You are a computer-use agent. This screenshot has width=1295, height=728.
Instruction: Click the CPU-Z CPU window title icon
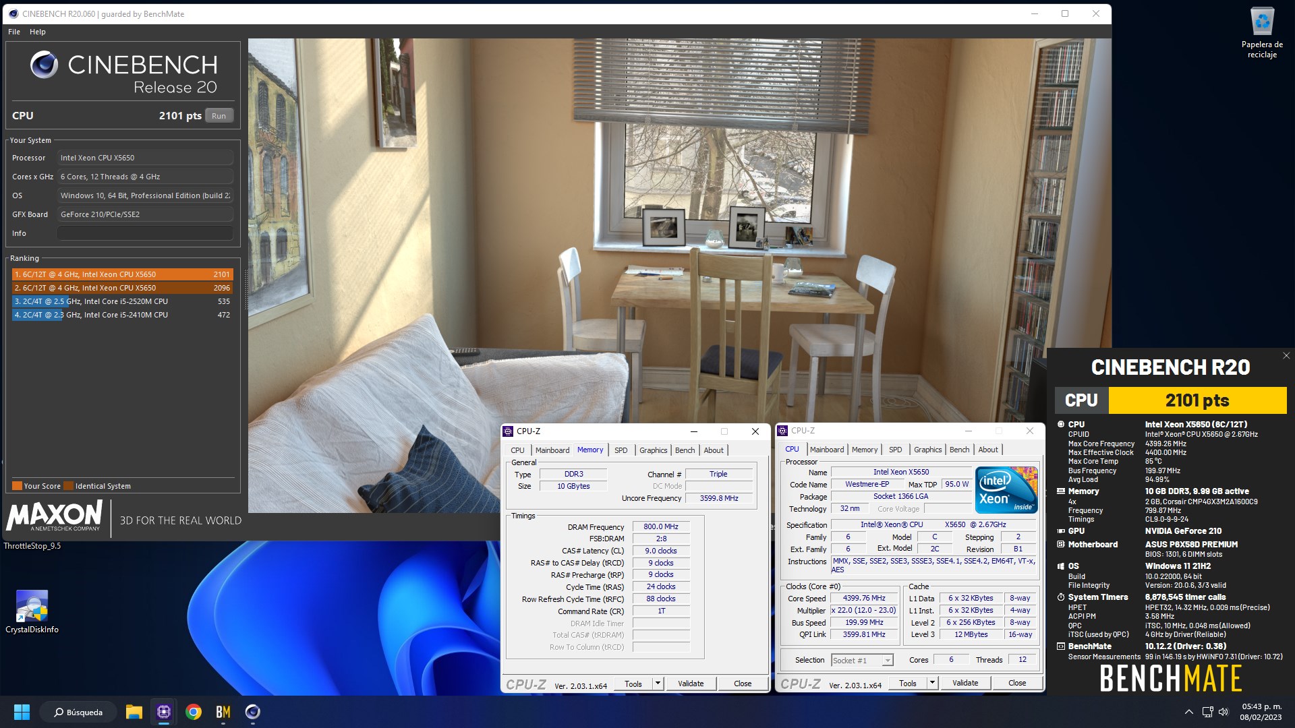coord(783,431)
